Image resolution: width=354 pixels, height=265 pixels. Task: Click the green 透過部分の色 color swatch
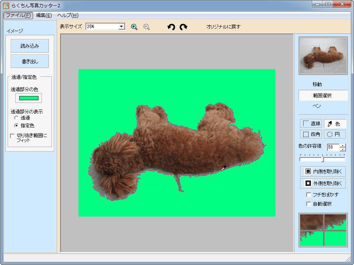(28, 98)
